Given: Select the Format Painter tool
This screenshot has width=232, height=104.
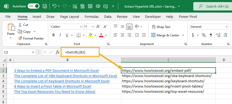Looking at the screenshot, I should (x=31, y=39).
